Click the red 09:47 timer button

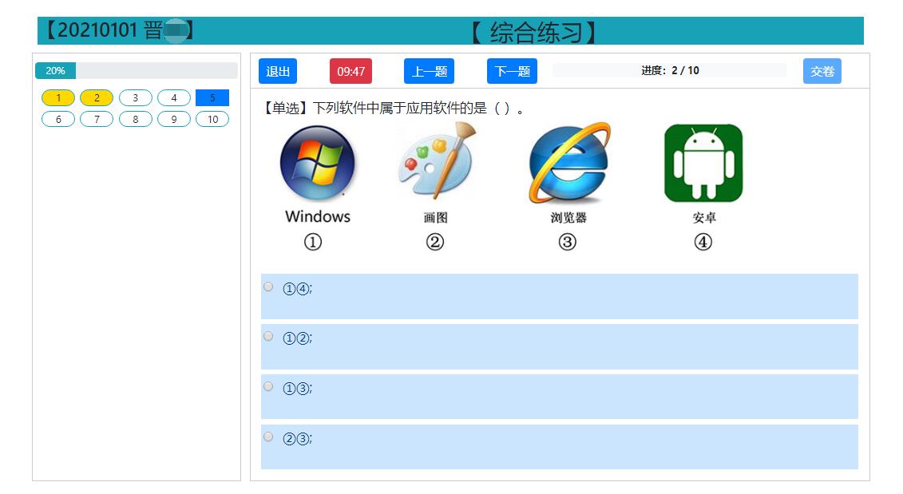click(x=351, y=71)
